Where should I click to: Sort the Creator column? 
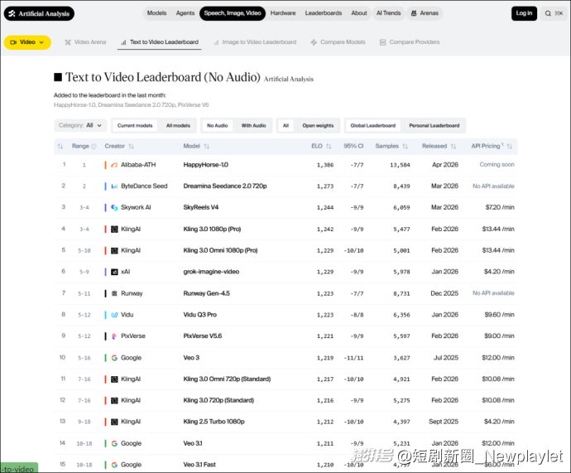coord(132,146)
